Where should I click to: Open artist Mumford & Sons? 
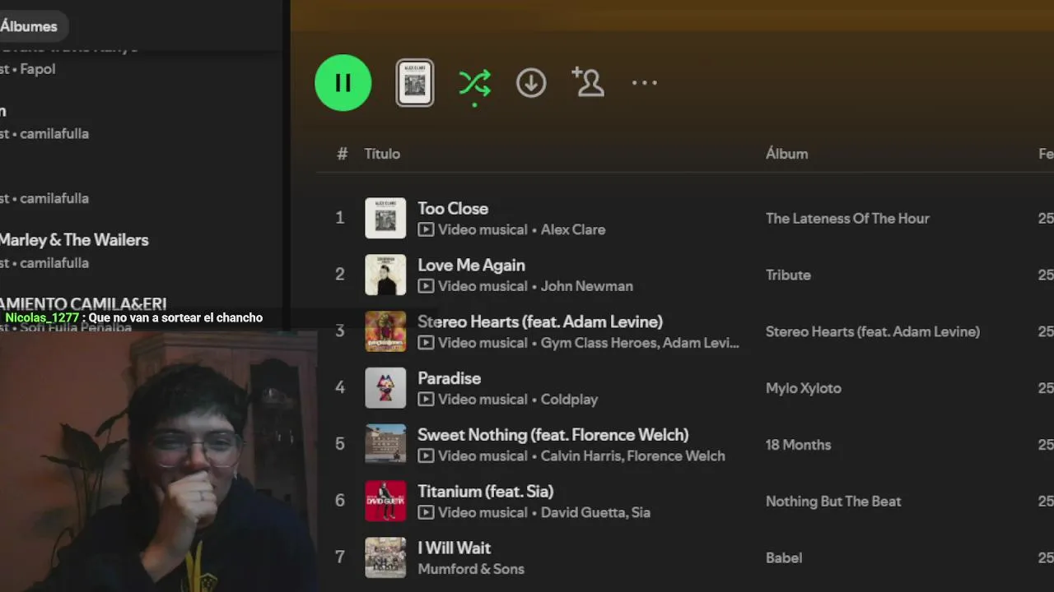[x=471, y=569]
